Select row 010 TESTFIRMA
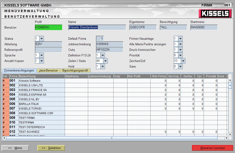 (x=115, y=123)
